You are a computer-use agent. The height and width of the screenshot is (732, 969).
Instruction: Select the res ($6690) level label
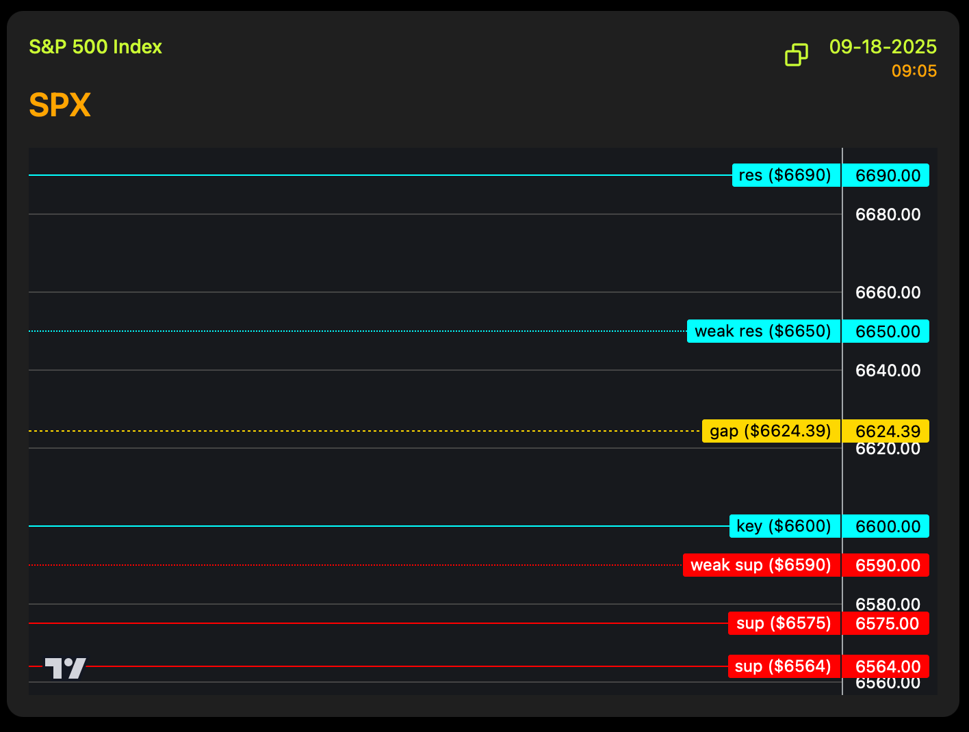(x=786, y=175)
